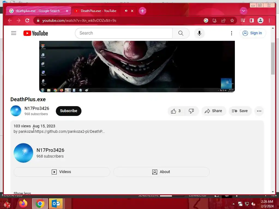Search with your voice microphone

coord(199,33)
